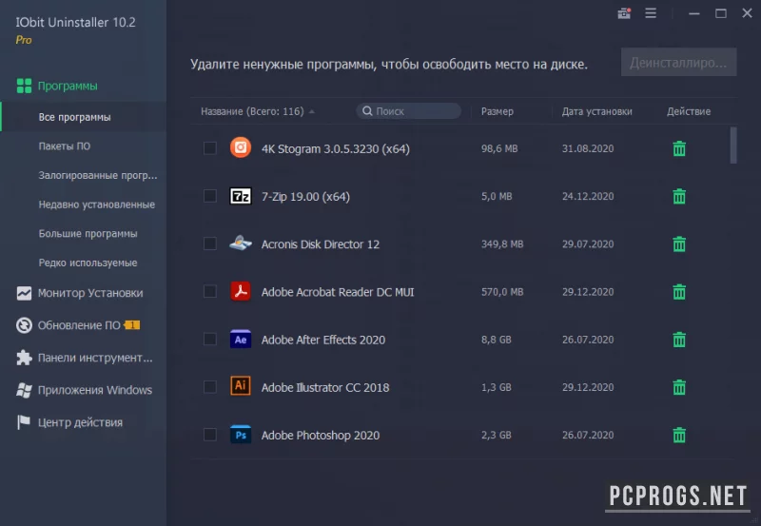The height and width of the screenshot is (526, 761).
Task: Click the Acronis Disk Director app icon
Action: [241, 244]
